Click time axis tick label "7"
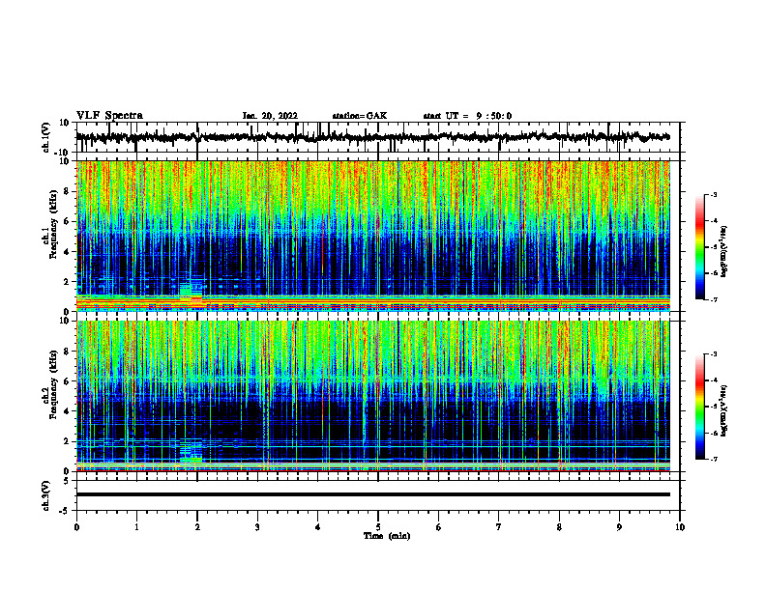Image resolution: width=766 pixels, height=591 pixels. point(499,527)
